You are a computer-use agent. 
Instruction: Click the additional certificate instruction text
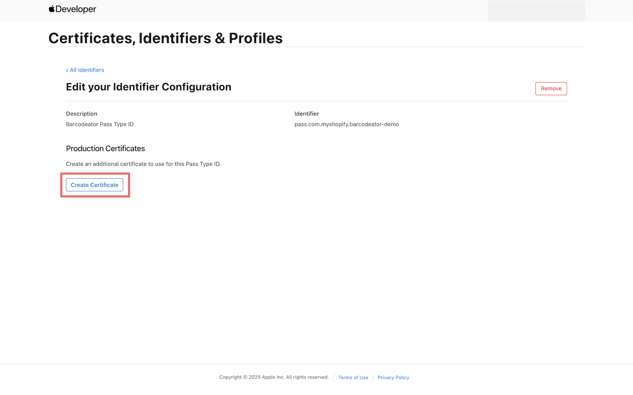[143, 164]
